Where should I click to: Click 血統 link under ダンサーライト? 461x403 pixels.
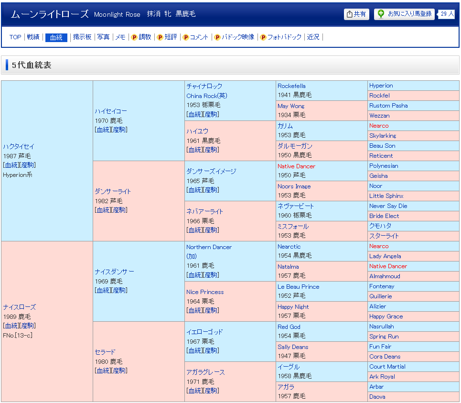coord(103,210)
